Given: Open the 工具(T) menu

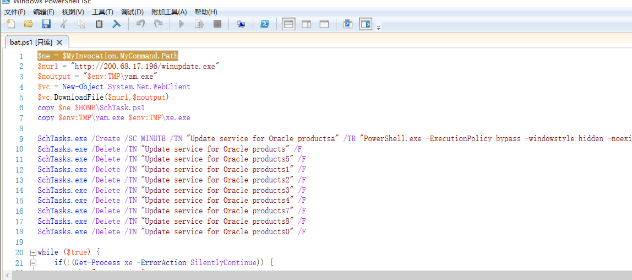Looking at the screenshot, I should (x=102, y=12).
